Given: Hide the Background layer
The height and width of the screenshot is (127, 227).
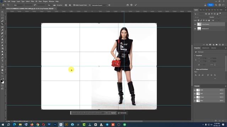Looking at the screenshot, I should tap(195, 29).
